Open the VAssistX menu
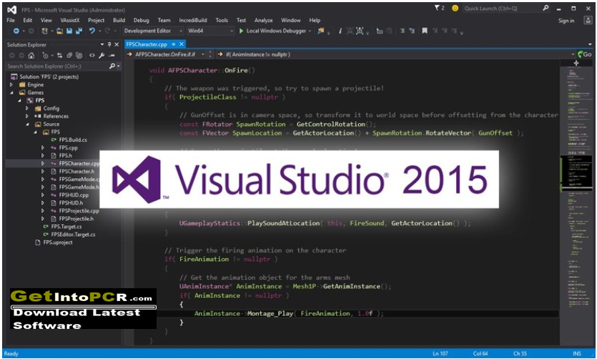 (x=70, y=20)
